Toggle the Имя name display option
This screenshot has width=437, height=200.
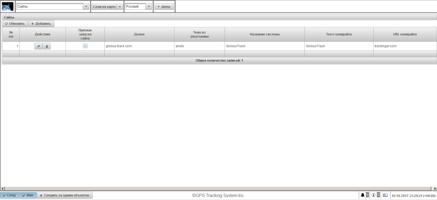[x=28, y=195]
